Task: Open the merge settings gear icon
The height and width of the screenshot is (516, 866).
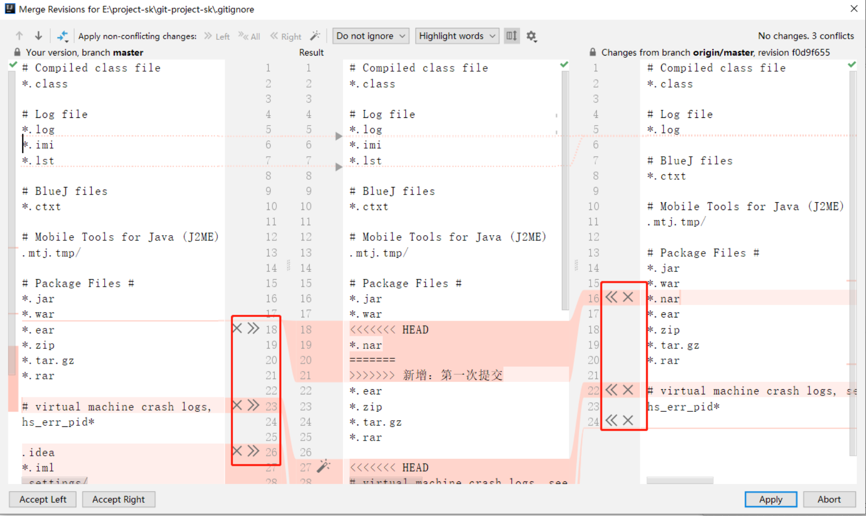Action: click(x=531, y=36)
